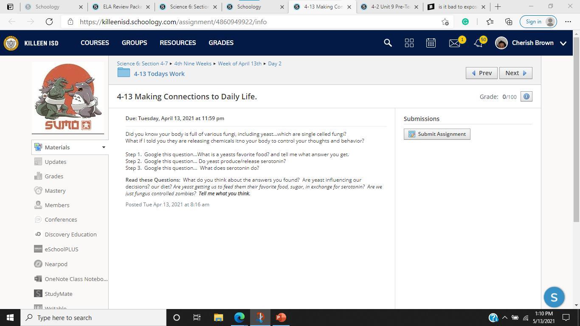This screenshot has width=580, height=326.
Task: Open PowerPoint from taskbar
Action: pos(281,318)
